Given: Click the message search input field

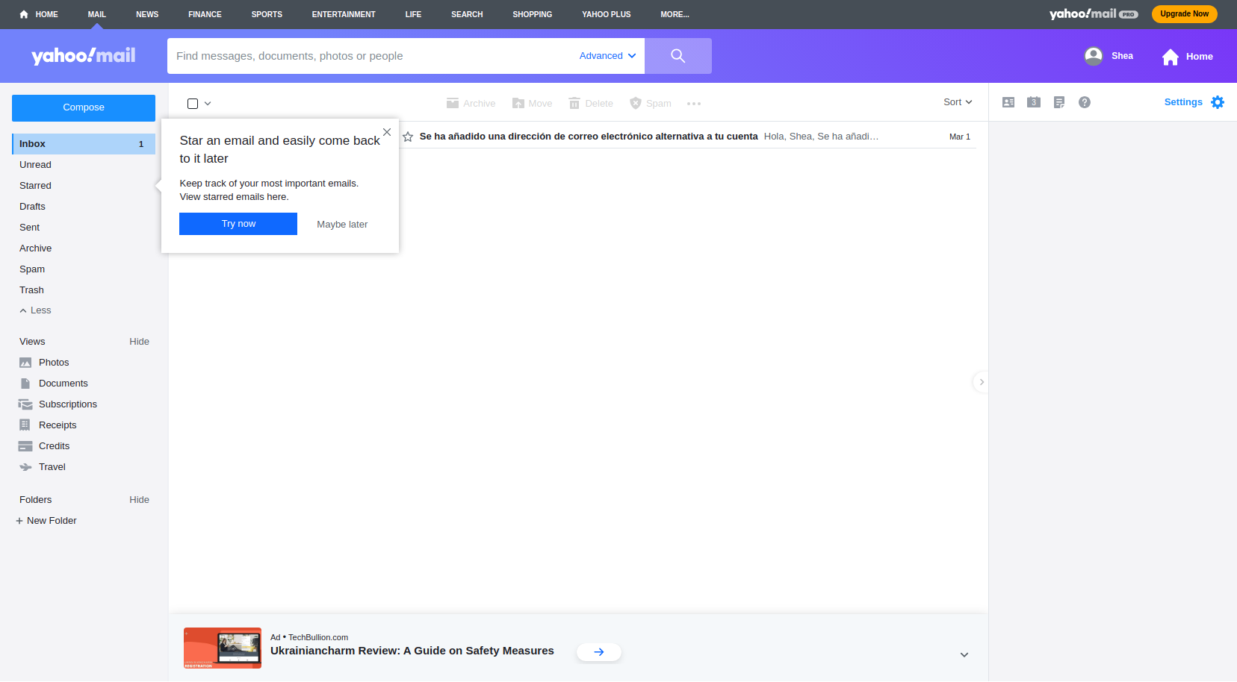Looking at the screenshot, I should point(370,56).
